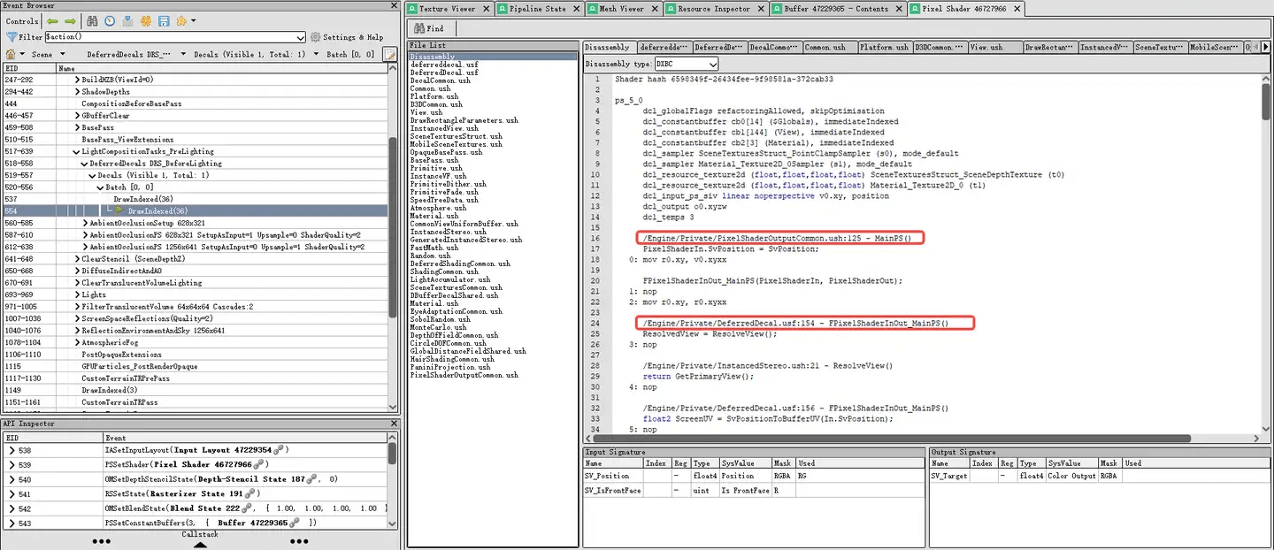This screenshot has width=1274, height=550.
Task: Switch to the Mesh Viewer tab
Action: [x=617, y=9]
